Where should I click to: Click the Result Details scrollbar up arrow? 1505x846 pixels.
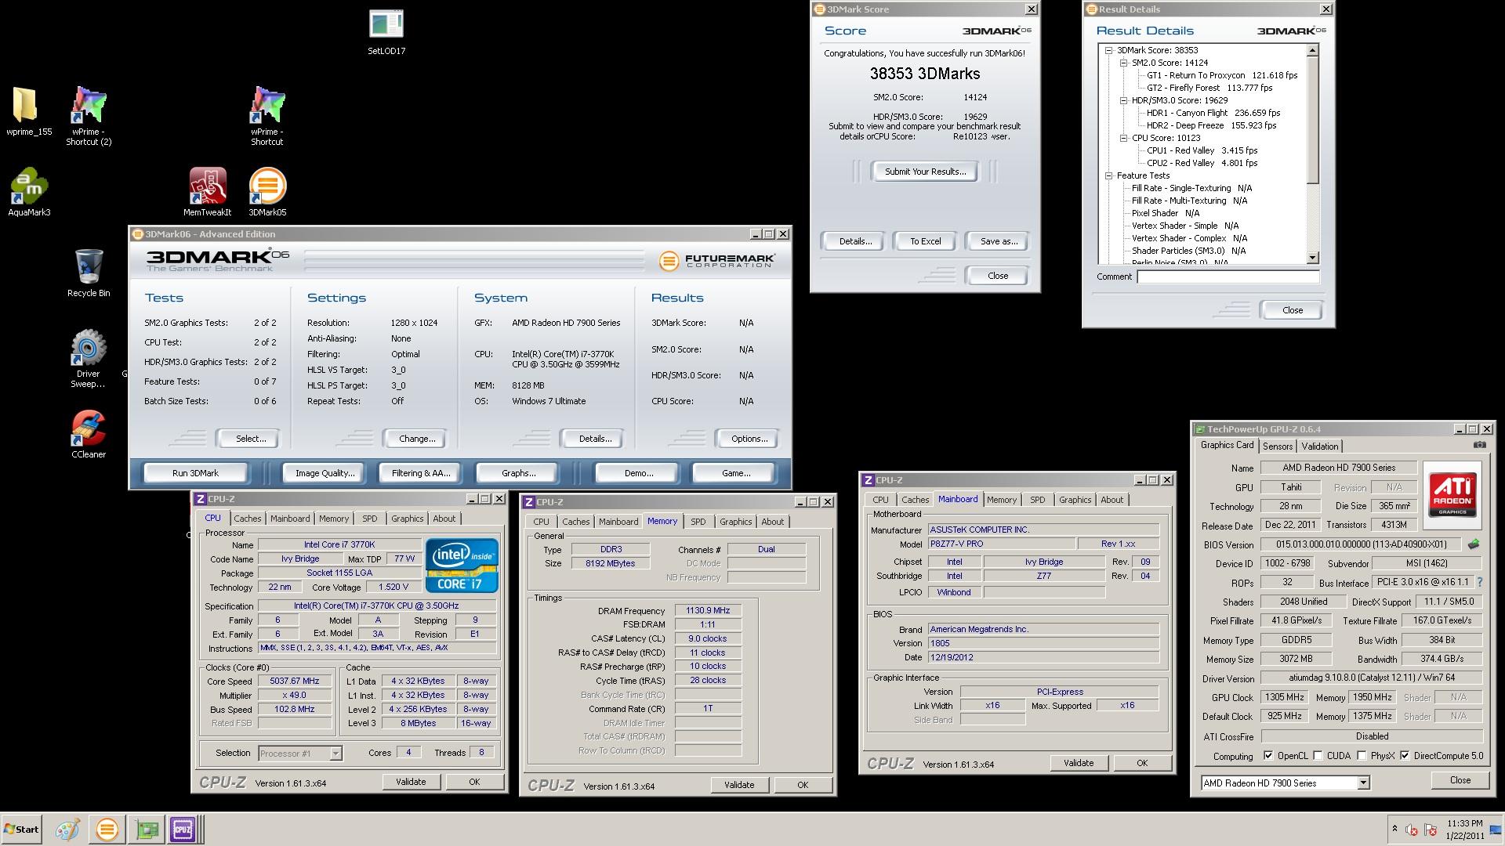click(1313, 50)
